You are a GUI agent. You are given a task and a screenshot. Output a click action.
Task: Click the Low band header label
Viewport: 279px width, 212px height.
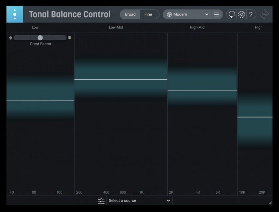tap(35, 28)
